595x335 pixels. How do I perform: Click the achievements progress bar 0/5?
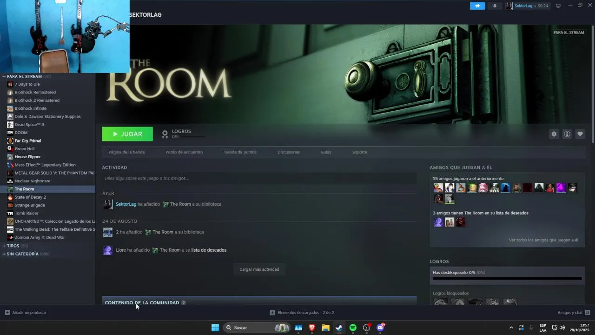[x=507, y=279]
